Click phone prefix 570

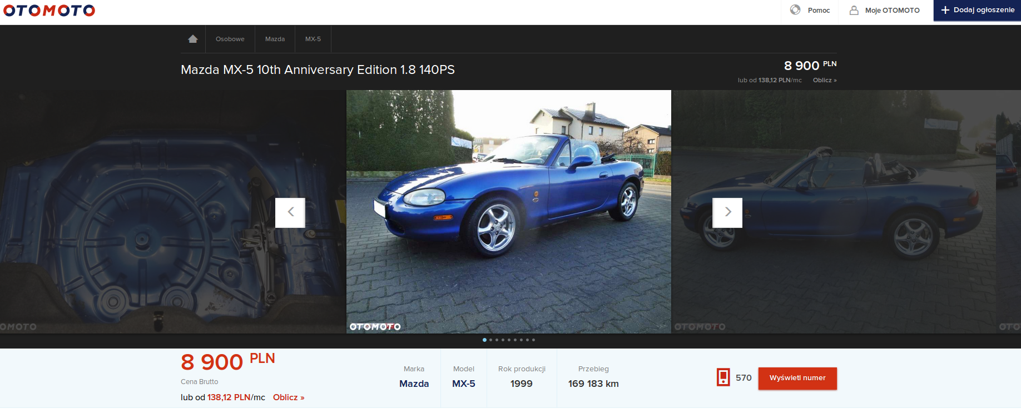[x=744, y=378]
